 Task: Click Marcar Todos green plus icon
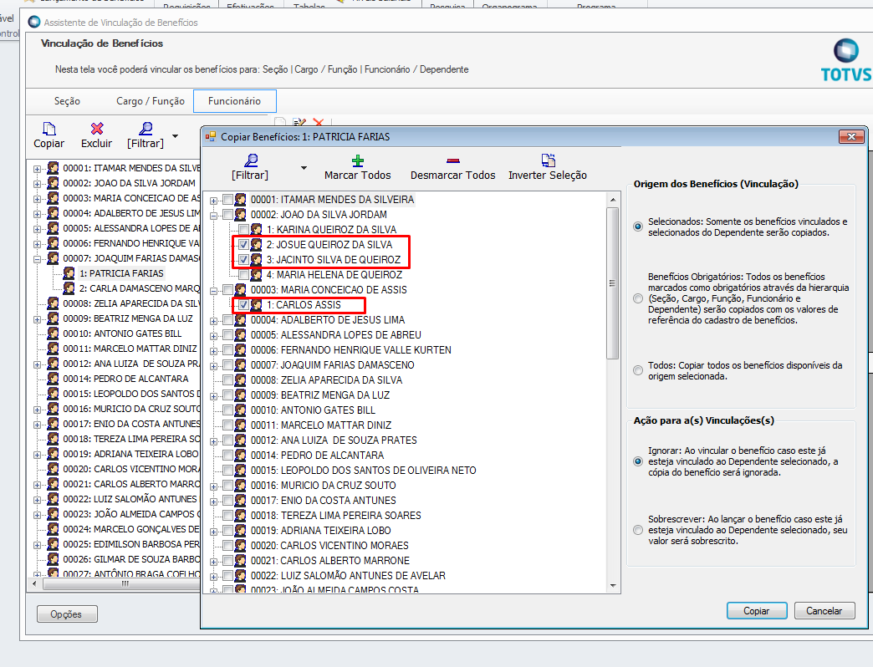click(x=358, y=161)
